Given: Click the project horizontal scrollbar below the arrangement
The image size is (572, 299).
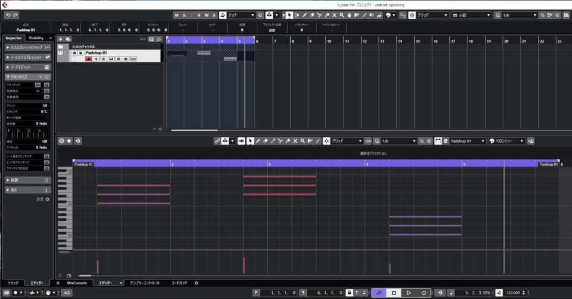Looking at the screenshot, I should (194, 130).
